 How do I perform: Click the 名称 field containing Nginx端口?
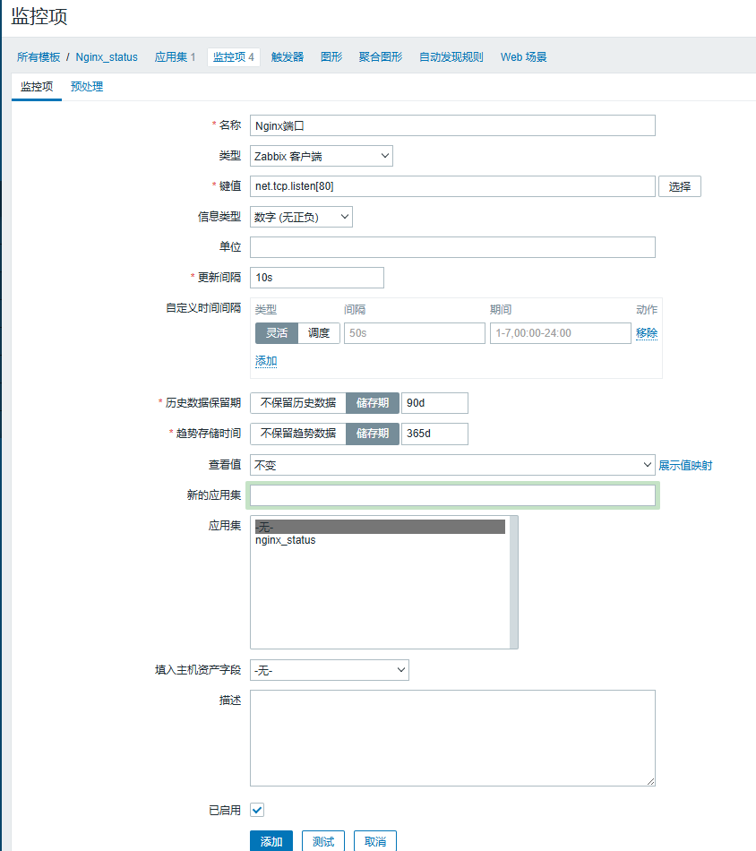[452, 125]
